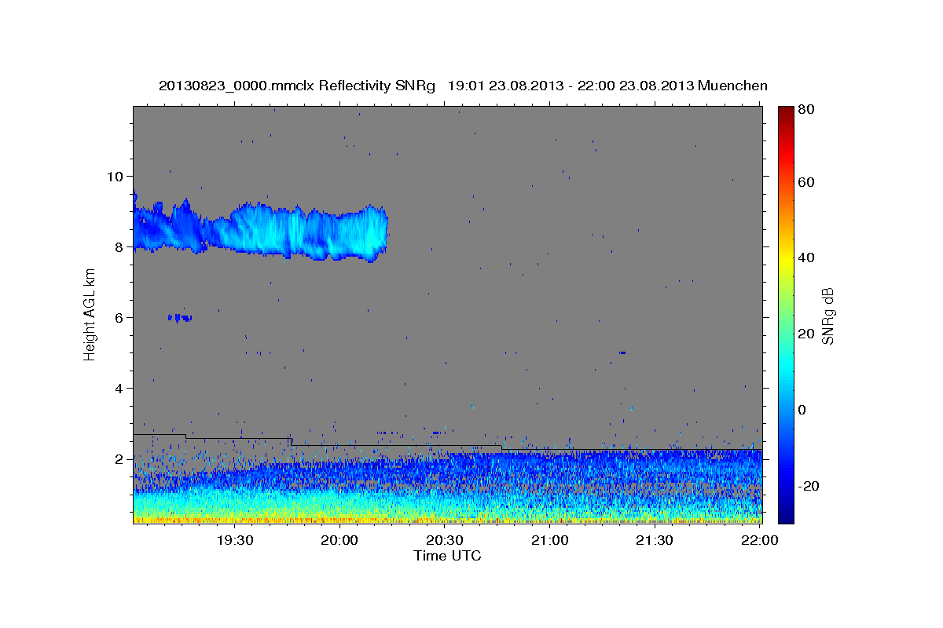Click the height tick label 8
Viewport: 943px width, 628px height.
click(x=119, y=246)
